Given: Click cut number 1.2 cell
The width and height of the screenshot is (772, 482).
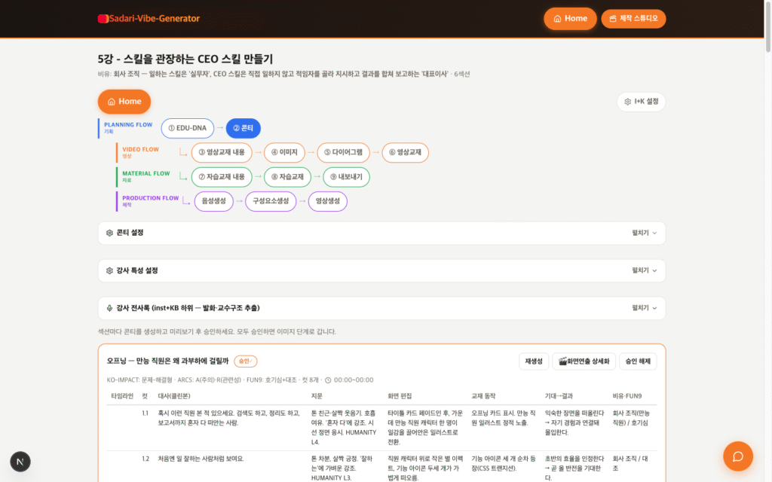Looking at the screenshot, I should click(x=146, y=459).
